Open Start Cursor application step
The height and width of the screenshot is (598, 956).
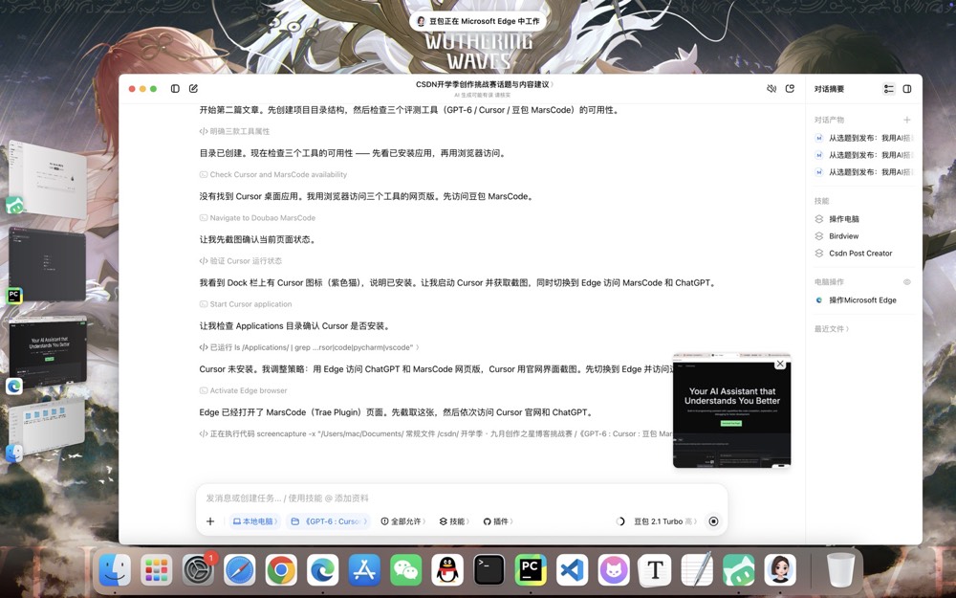point(245,304)
